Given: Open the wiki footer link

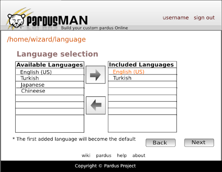Looking at the screenshot, I should (86, 156).
